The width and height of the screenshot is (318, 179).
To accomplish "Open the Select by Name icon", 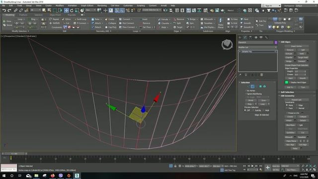I will (49, 10).
